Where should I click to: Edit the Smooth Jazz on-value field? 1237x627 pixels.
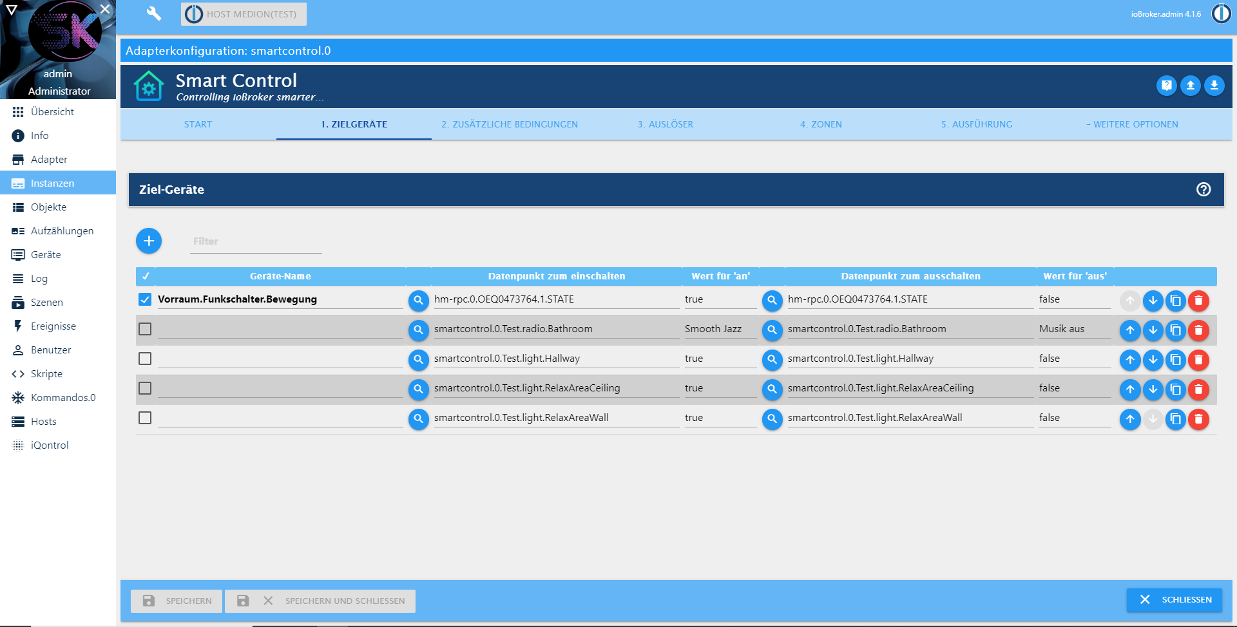(720, 329)
